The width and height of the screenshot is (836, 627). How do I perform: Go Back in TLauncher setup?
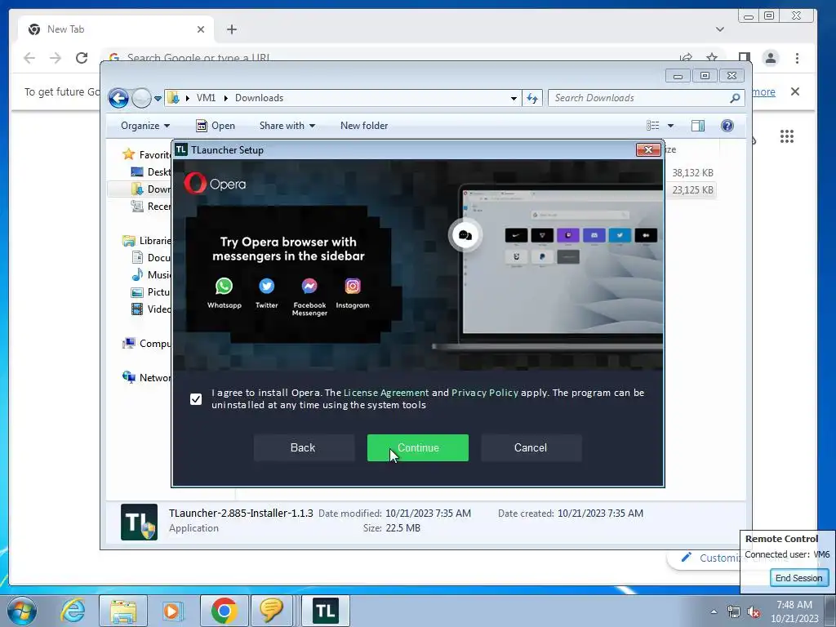pos(304,448)
